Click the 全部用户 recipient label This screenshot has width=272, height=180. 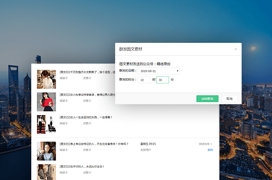[146, 150]
